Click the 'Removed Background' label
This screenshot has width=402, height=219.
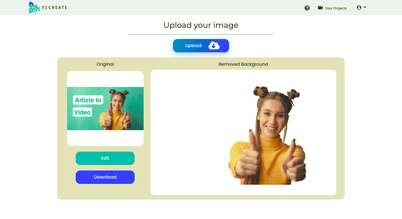point(243,64)
